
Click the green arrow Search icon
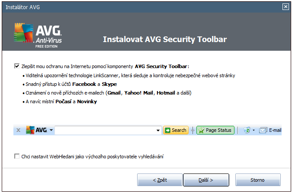[x=167, y=130]
